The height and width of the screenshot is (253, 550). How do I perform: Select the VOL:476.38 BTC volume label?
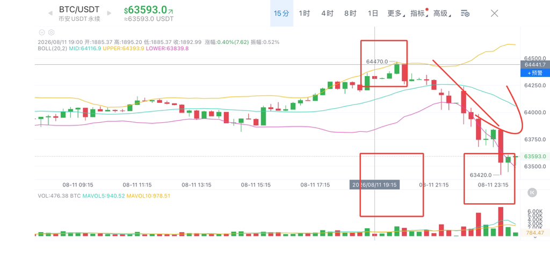coord(59,196)
